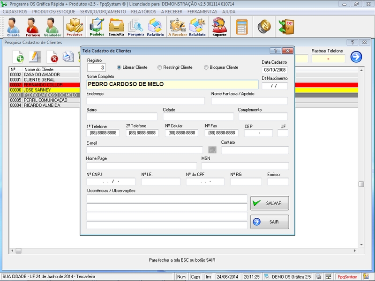Click the small icon beside the E-mail field

(x=212, y=150)
